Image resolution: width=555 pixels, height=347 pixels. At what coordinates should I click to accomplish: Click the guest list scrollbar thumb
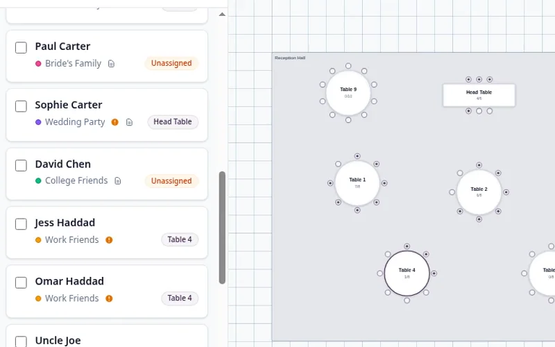tap(222, 228)
